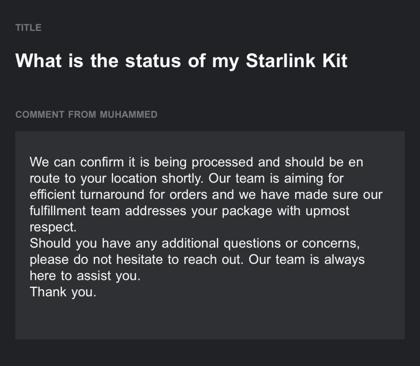Click the "What is the status" heading
This screenshot has width=420, height=366.
click(98, 61)
